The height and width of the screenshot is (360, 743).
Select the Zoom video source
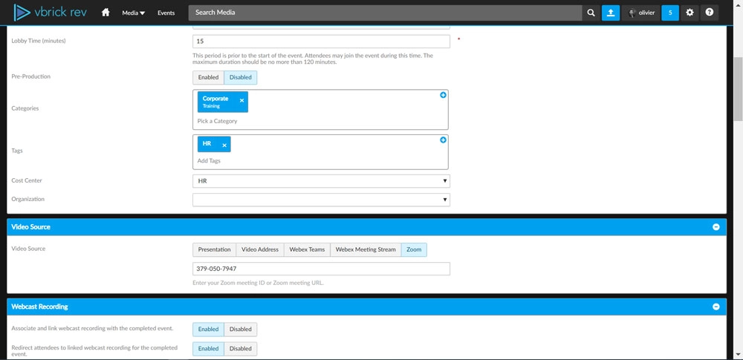pyautogui.click(x=414, y=249)
